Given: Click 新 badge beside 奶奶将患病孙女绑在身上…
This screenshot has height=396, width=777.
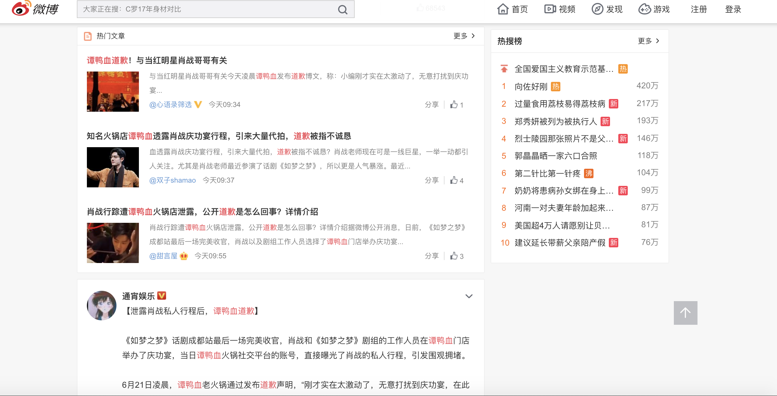Looking at the screenshot, I should [623, 191].
